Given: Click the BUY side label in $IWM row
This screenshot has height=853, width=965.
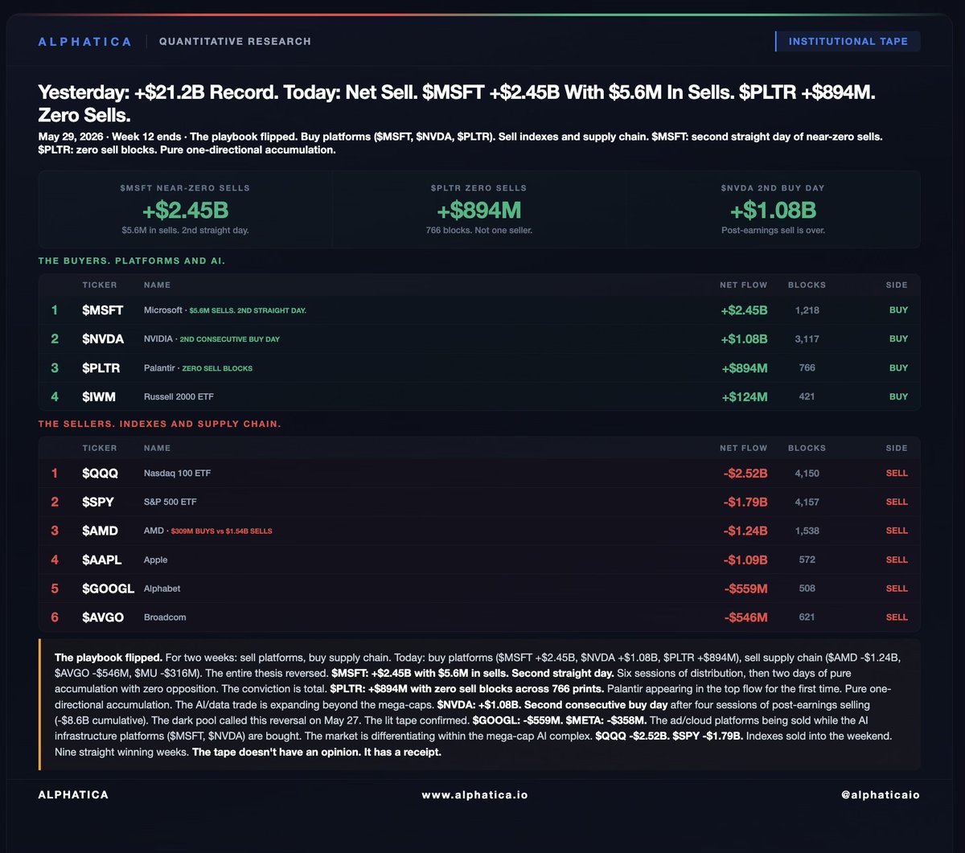Looking at the screenshot, I should [898, 397].
